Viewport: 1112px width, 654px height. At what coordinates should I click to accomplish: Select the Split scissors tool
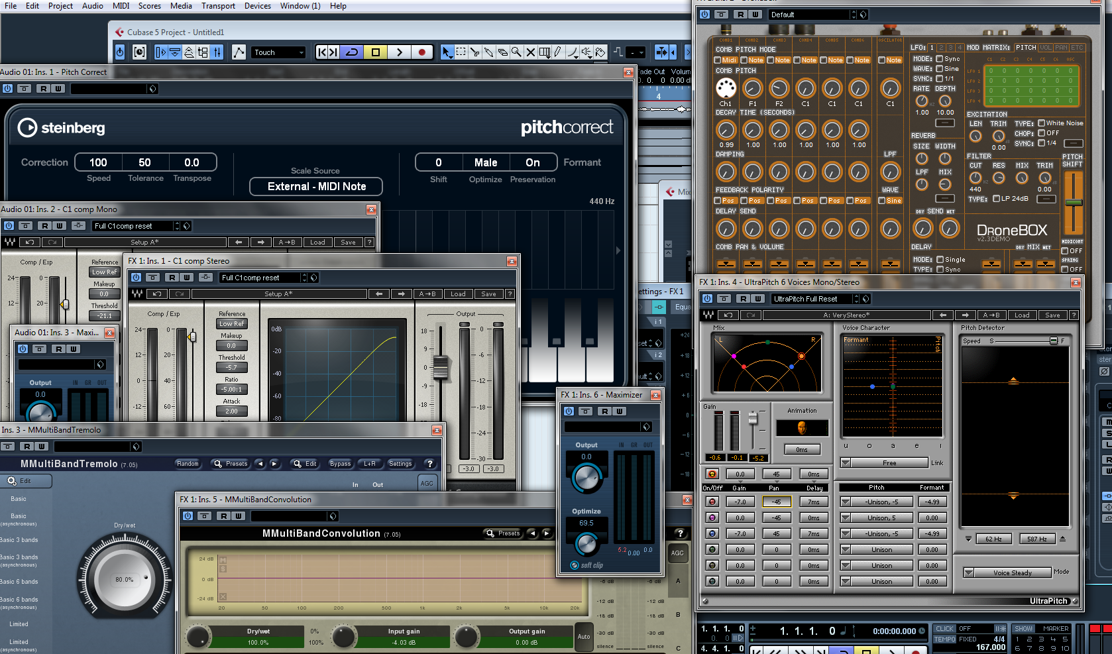(x=475, y=52)
